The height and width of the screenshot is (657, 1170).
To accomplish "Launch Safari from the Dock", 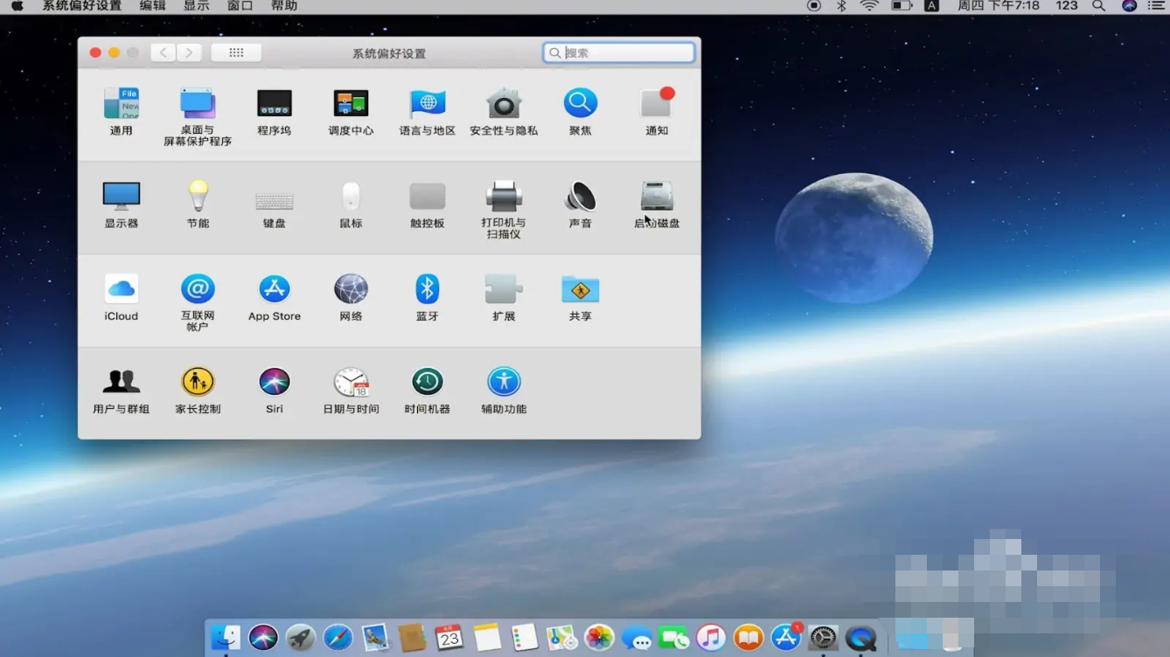I will pyautogui.click(x=338, y=638).
